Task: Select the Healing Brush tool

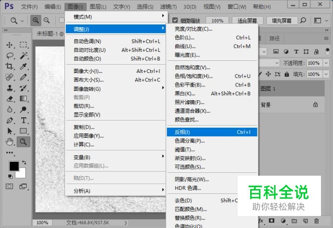Action: point(9,77)
